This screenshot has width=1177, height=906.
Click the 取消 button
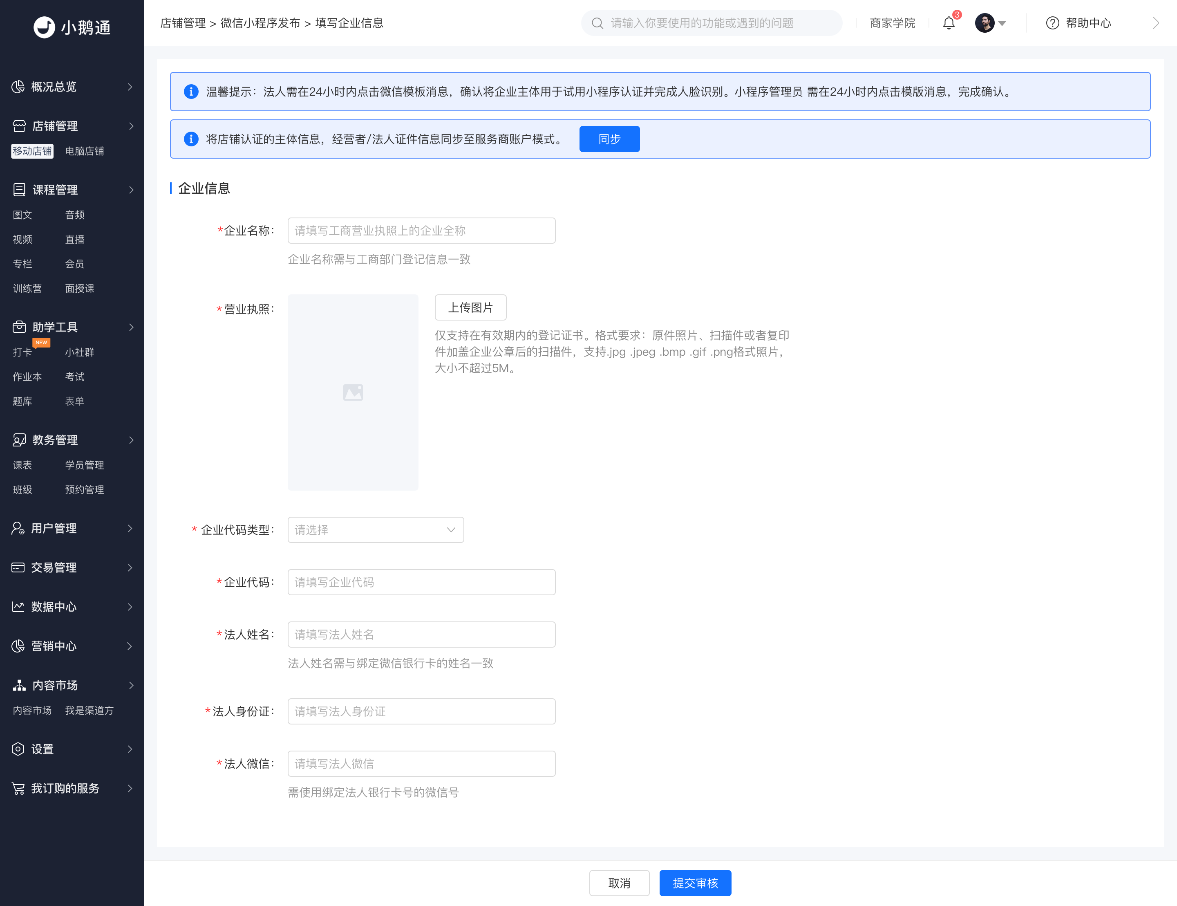(x=619, y=883)
